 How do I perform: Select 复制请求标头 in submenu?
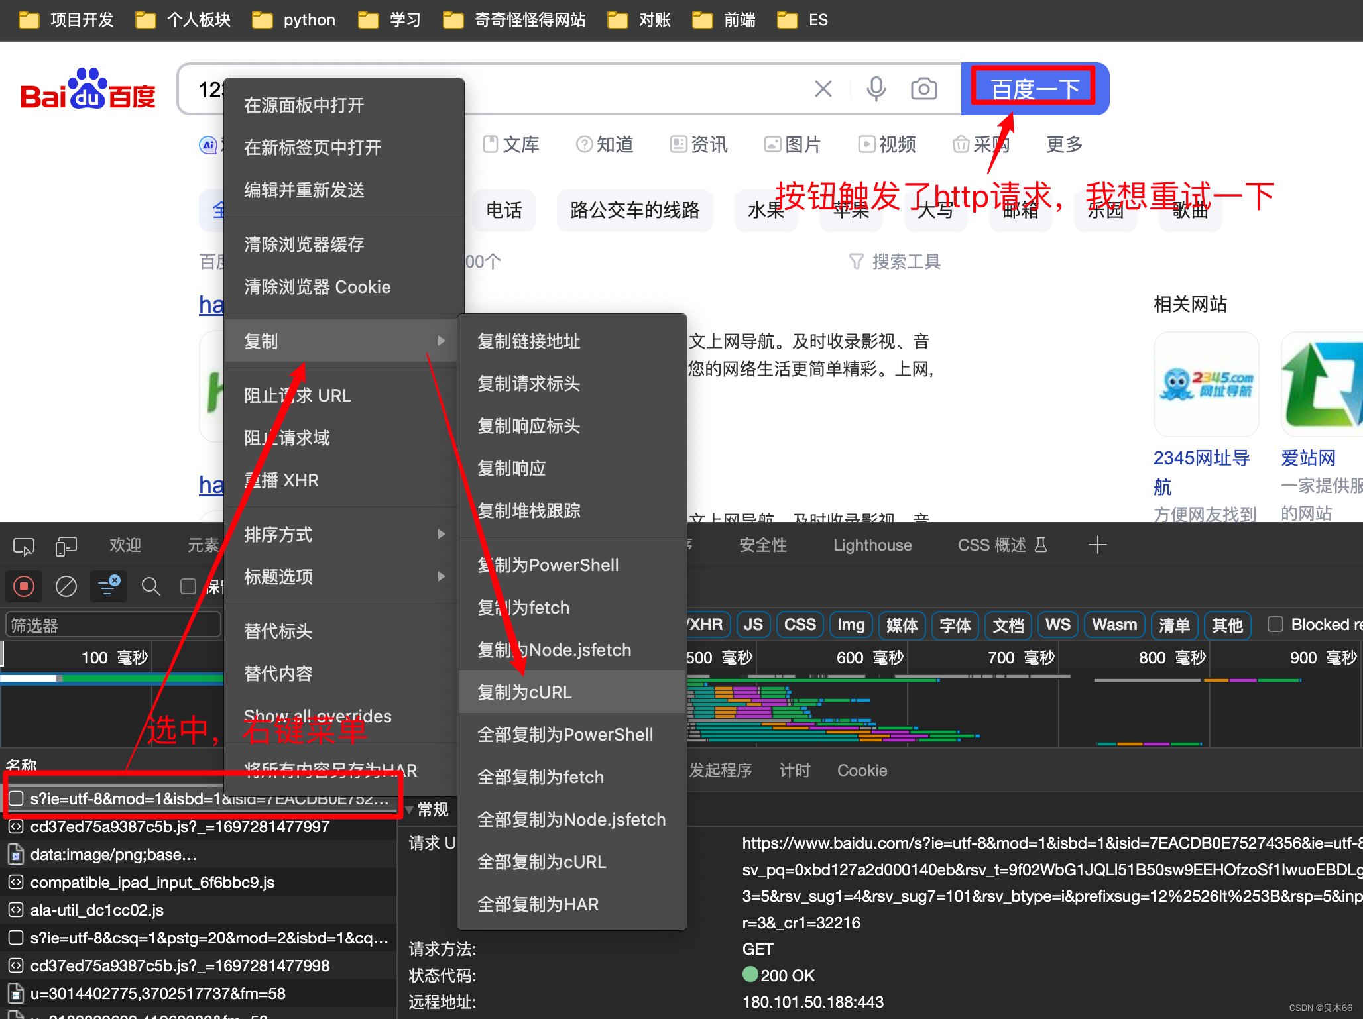pyautogui.click(x=572, y=384)
